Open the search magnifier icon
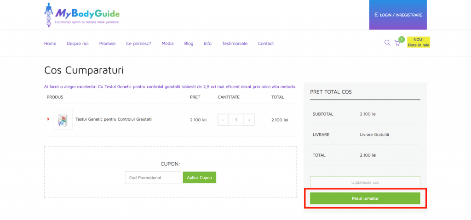Screen dimensions: 471x220 point(387,43)
